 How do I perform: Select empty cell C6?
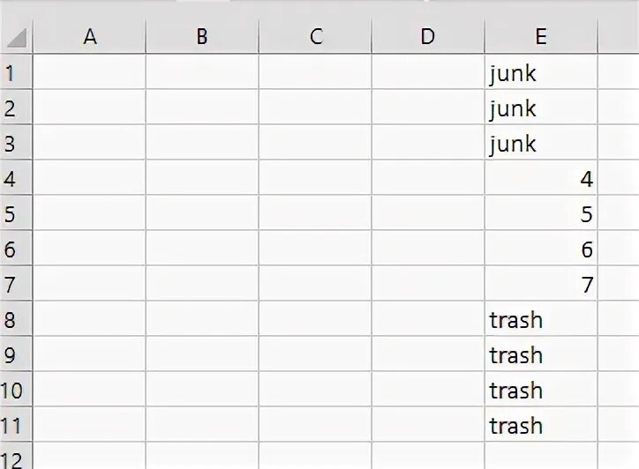[x=315, y=249]
